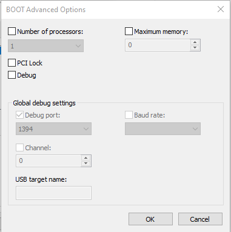The height and width of the screenshot is (232, 231).
Task: Click the Channel number field
Action: pyautogui.click(x=49, y=161)
